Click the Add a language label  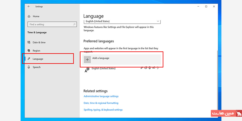click(101, 58)
